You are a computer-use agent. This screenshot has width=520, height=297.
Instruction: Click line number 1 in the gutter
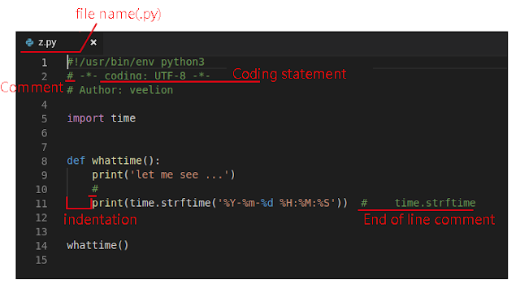45,62
